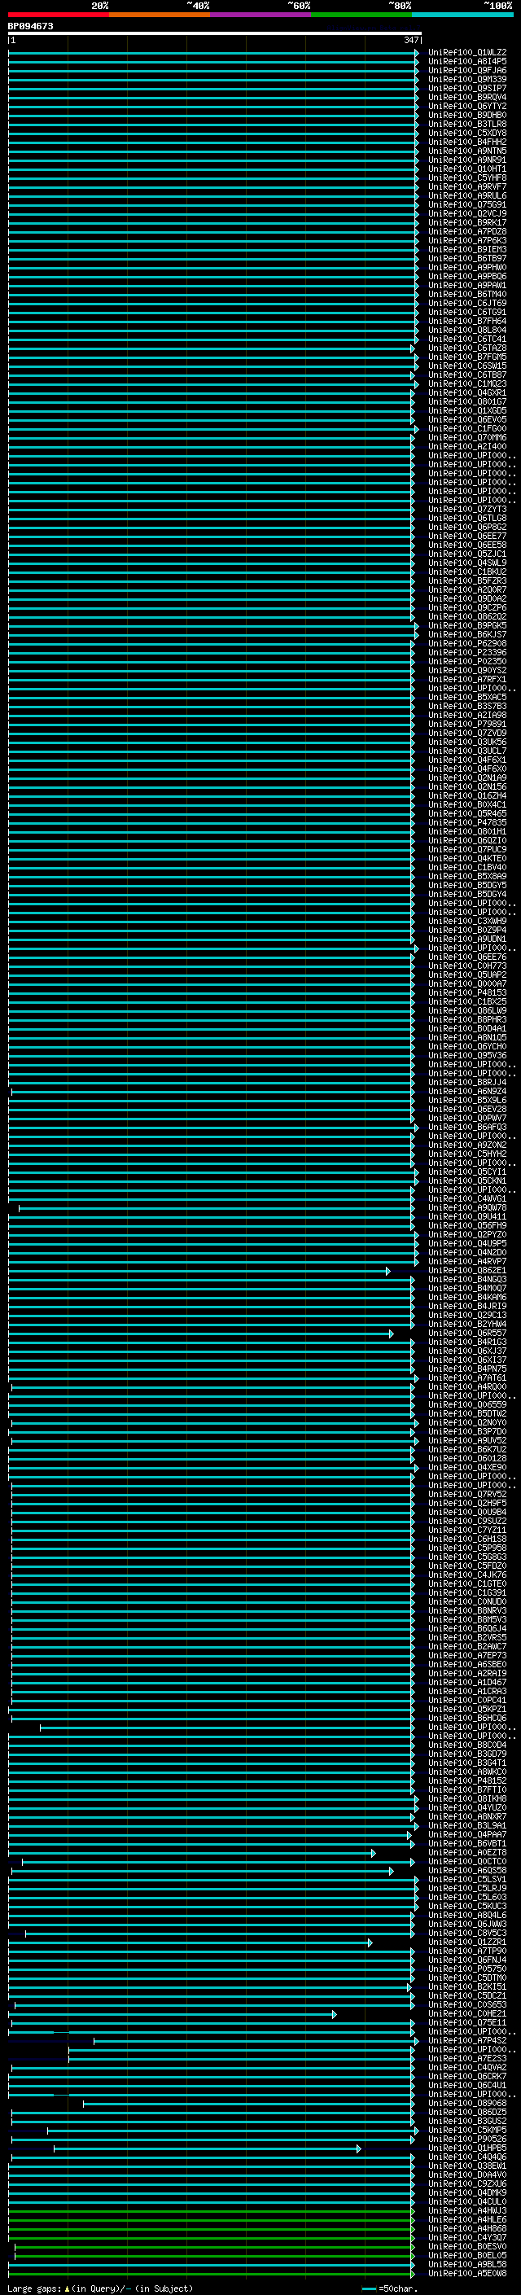This screenshot has width=521, height=2295.
Task: Select the UniRef100_Q4GXR1 label
Action: (x=467, y=393)
